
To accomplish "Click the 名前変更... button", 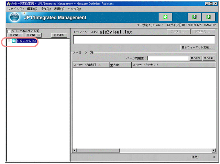I will tap(178, 32).
